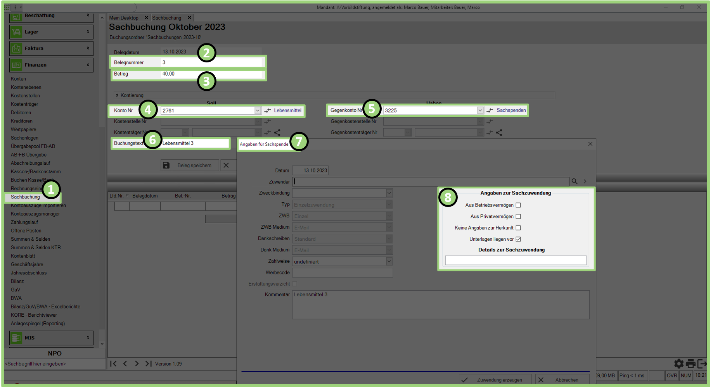Click the magnifier search icon beside Zuwender
Viewport: 713px width, 388px height.
pos(575,181)
